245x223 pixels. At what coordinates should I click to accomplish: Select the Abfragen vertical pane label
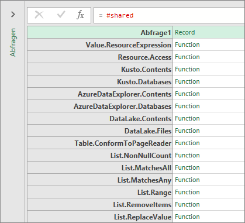tap(13, 42)
